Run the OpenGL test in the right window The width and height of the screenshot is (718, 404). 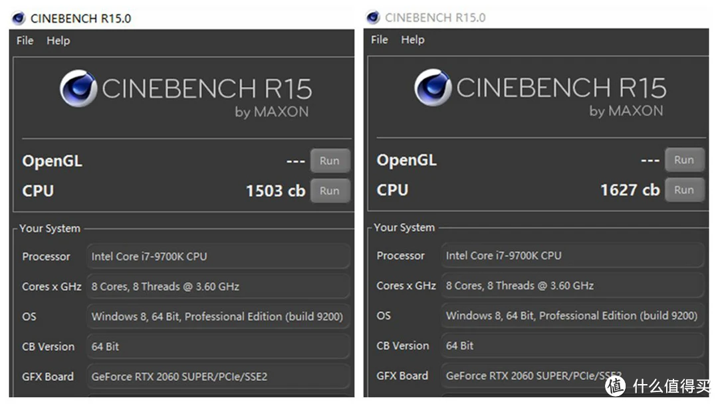tap(684, 159)
